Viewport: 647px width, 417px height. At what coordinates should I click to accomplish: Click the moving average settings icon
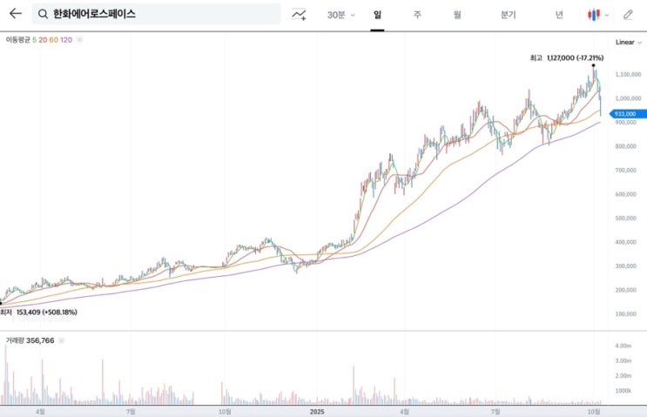(x=80, y=40)
